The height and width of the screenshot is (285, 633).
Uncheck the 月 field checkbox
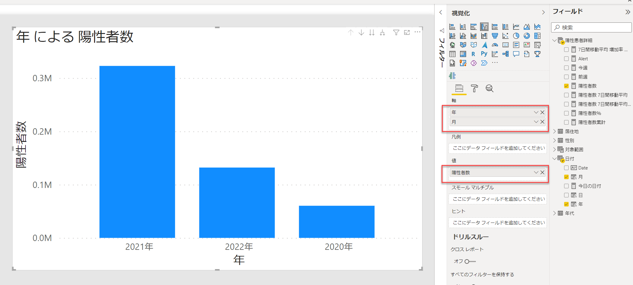tap(566, 177)
